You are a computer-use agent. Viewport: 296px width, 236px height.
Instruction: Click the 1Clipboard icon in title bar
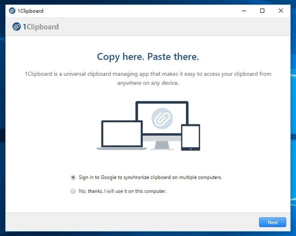pyautogui.click(x=12, y=11)
